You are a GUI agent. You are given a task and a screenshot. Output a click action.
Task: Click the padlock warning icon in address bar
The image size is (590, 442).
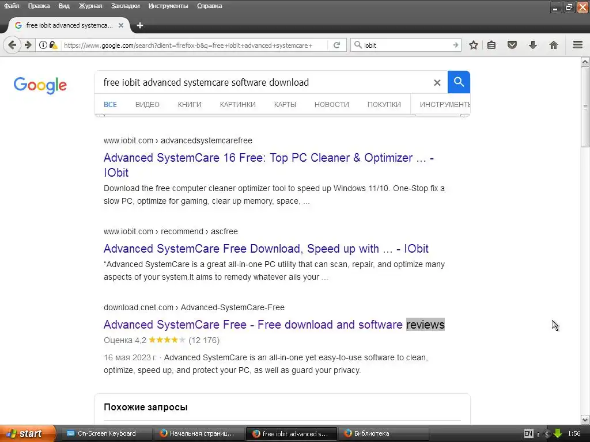54,45
